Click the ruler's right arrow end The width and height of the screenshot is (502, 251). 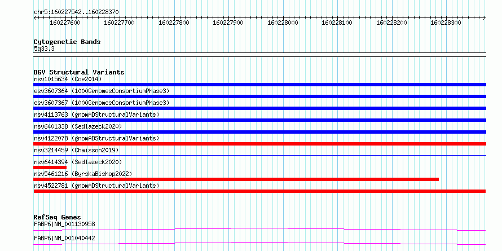485,17
